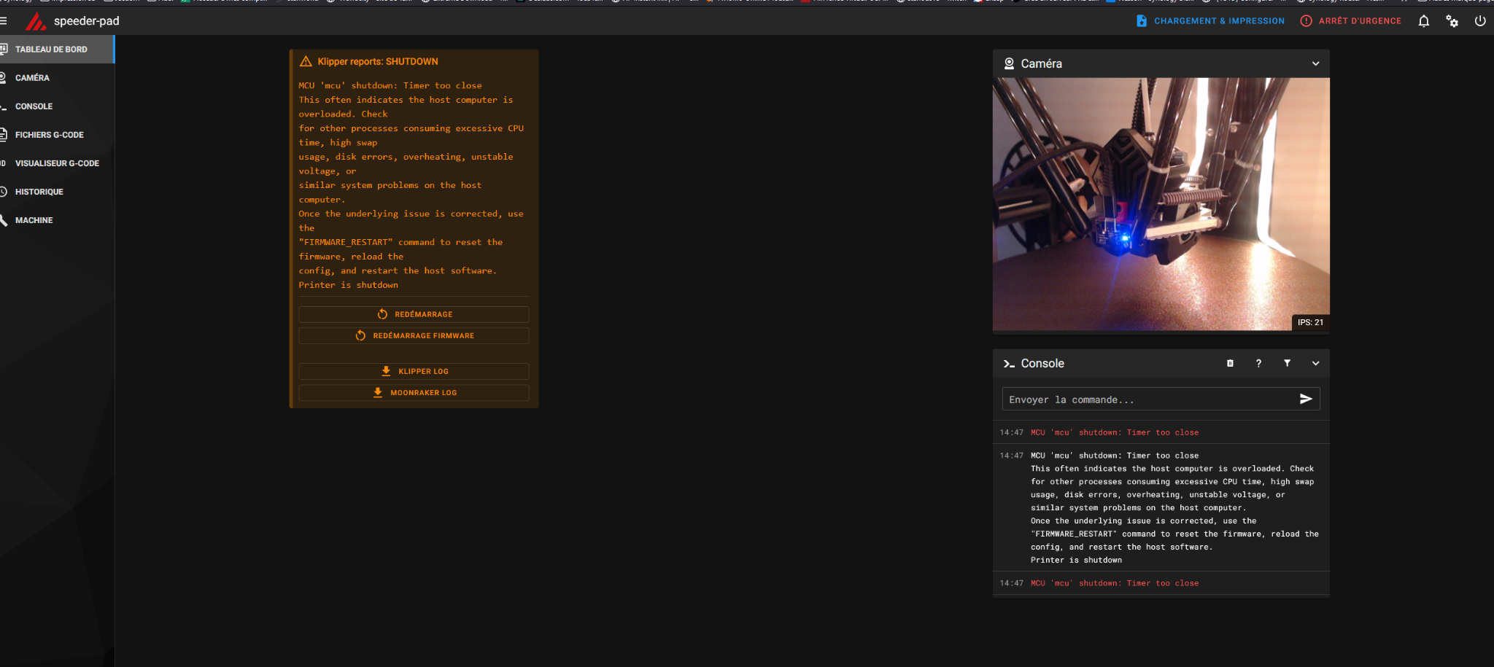The height and width of the screenshot is (667, 1494).
Task: Open Fichiers G-Code page
Action: 57,135
